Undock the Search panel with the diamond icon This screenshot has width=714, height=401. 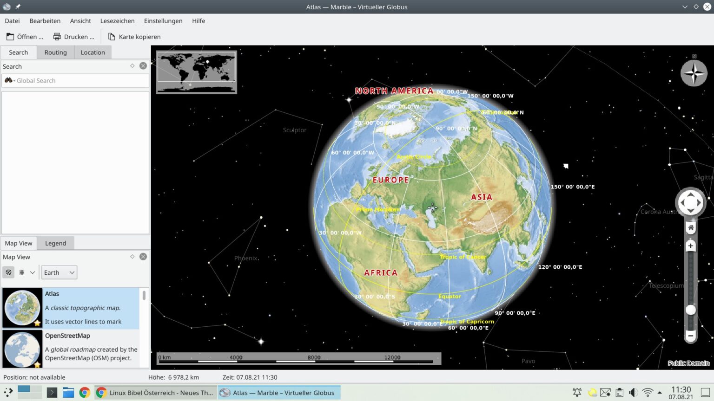click(x=132, y=66)
